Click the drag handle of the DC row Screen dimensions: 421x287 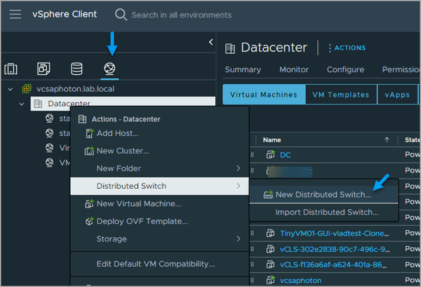click(252, 155)
